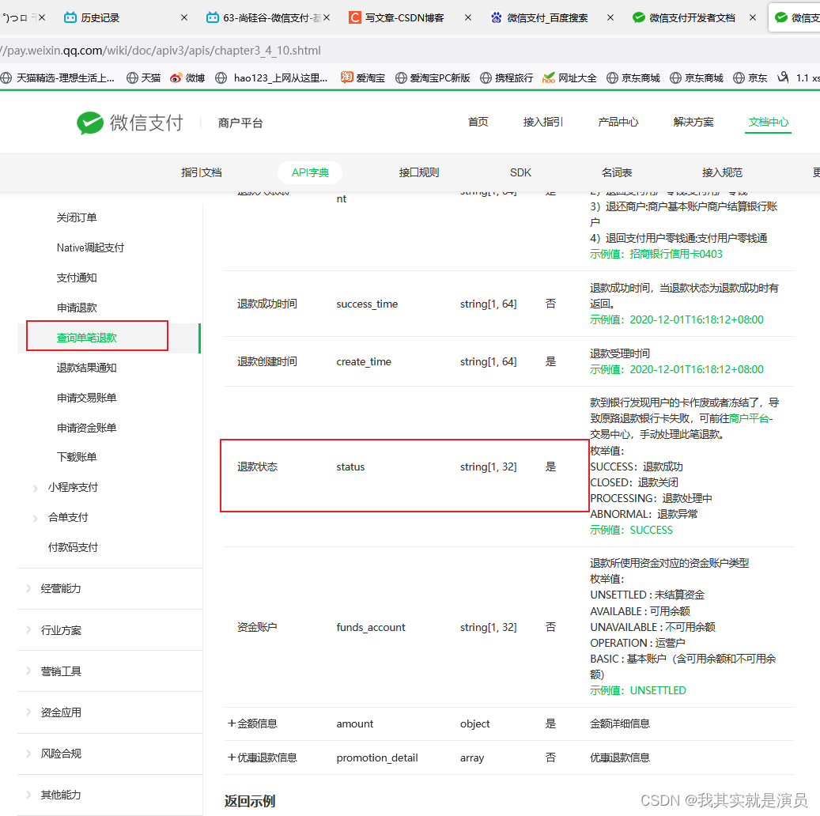Expand the 行业方案 section chevron
820x816 pixels.
click(28, 629)
